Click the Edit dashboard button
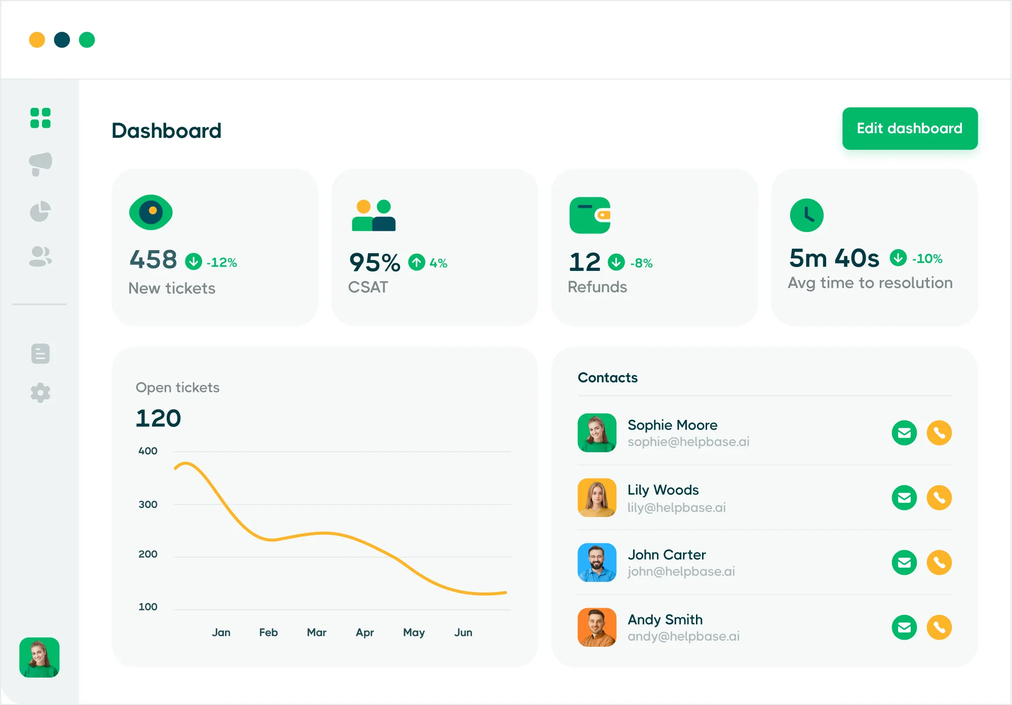Viewport: 1012px width, 705px height. 910,129
